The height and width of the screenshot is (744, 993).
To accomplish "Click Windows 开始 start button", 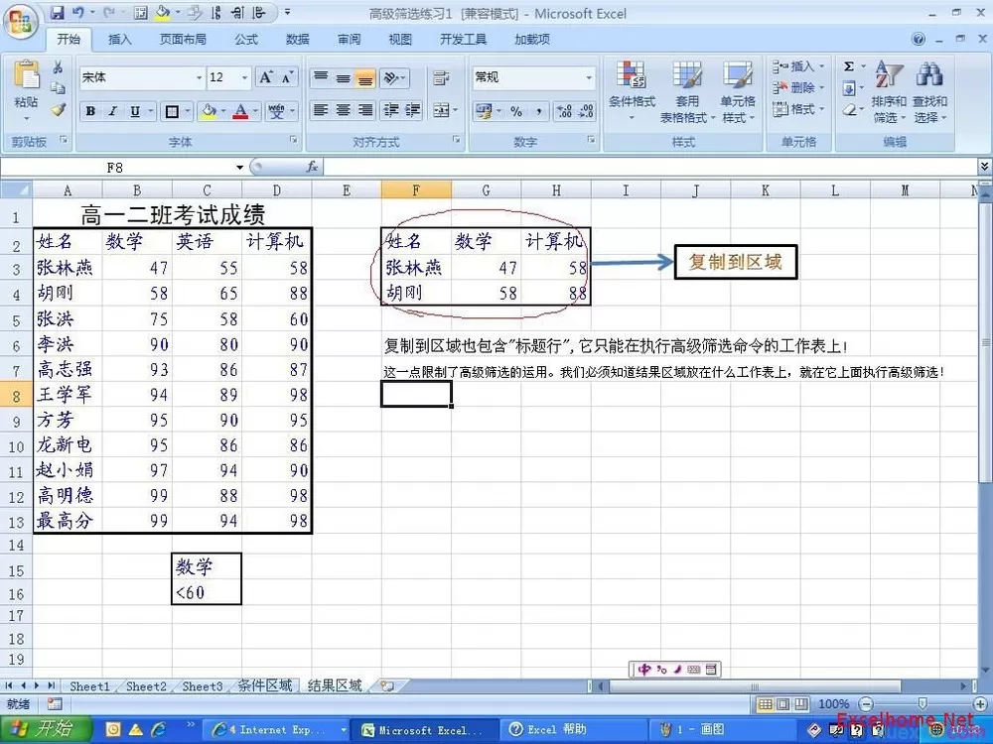I will pyautogui.click(x=46, y=729).
